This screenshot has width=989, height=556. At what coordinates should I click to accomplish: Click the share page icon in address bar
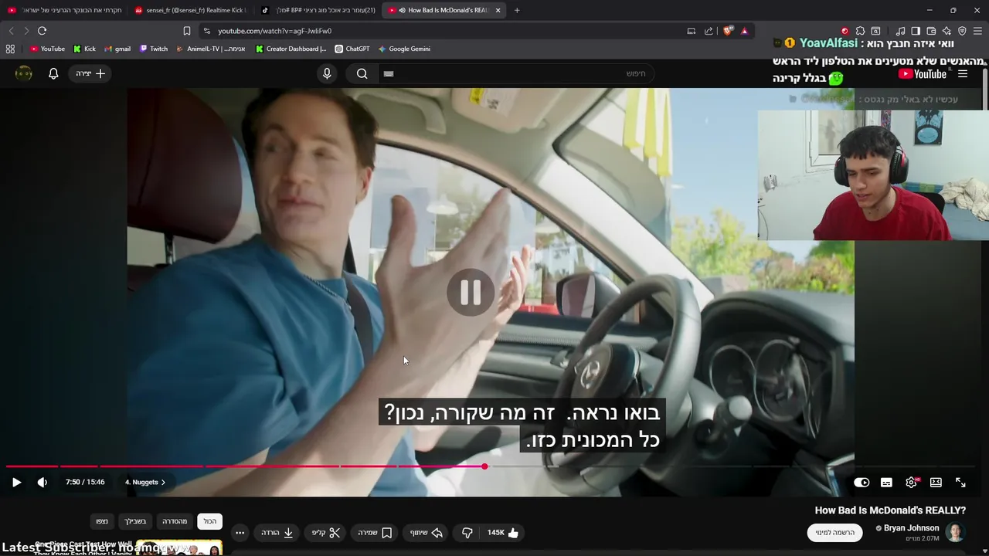pos(709,31)
